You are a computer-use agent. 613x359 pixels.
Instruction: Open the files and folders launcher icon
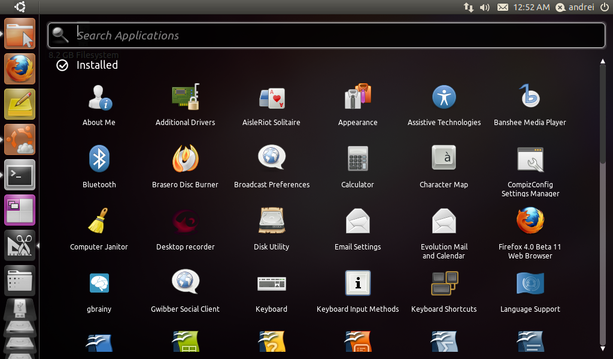tap(20, 281)
